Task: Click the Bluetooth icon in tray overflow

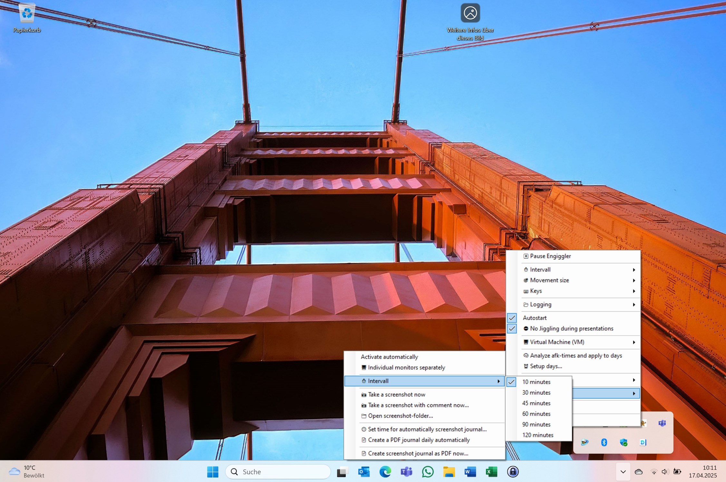Action: click(x=604, y=442)
